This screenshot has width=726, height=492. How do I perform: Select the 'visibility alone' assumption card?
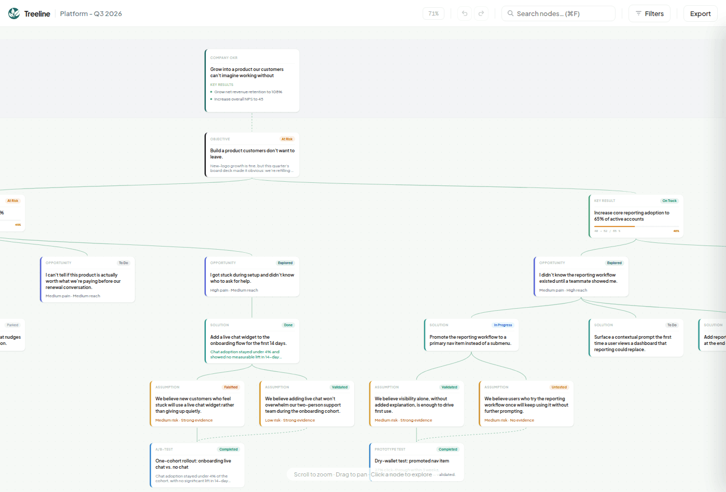[416, 403]
